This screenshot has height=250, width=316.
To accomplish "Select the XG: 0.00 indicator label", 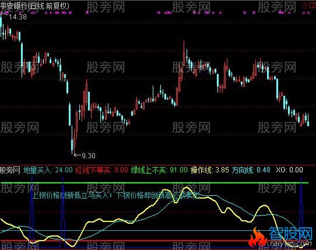I will click(x=289, y=170).
